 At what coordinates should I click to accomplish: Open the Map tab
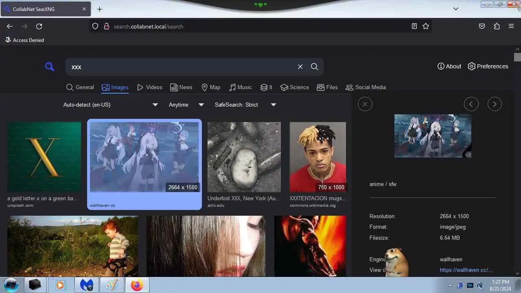pos(211,87)
